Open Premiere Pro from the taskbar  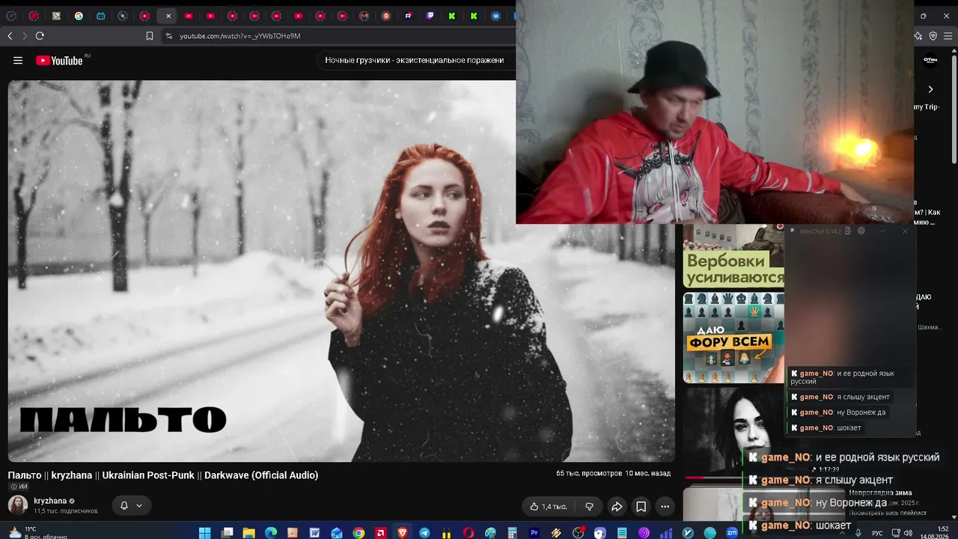534,533
